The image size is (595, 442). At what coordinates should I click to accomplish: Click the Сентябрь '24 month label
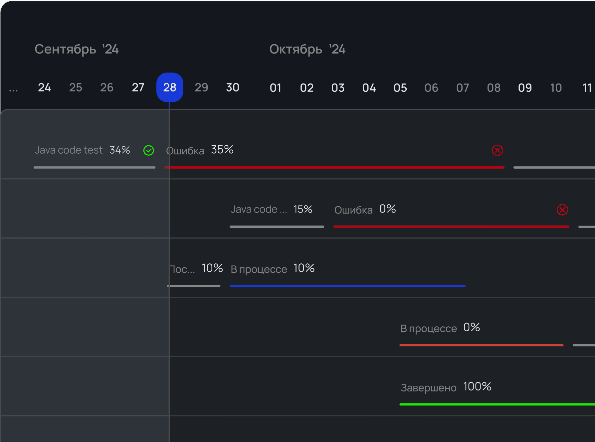tap(77, 49)
